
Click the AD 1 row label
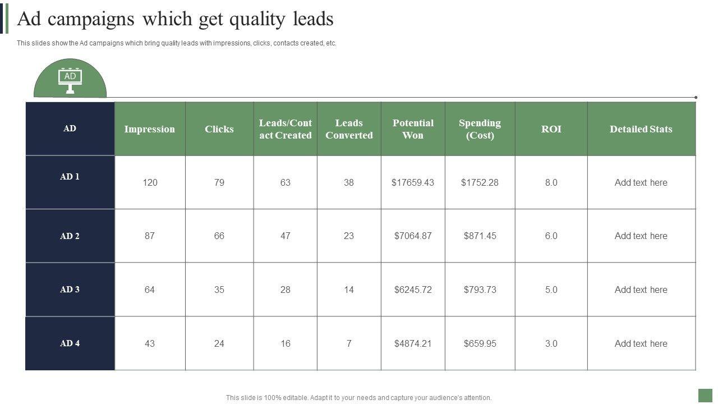coord(70,177)
